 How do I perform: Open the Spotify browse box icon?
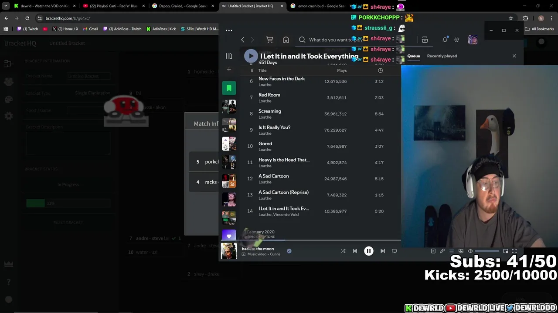(x=425, y=40)
